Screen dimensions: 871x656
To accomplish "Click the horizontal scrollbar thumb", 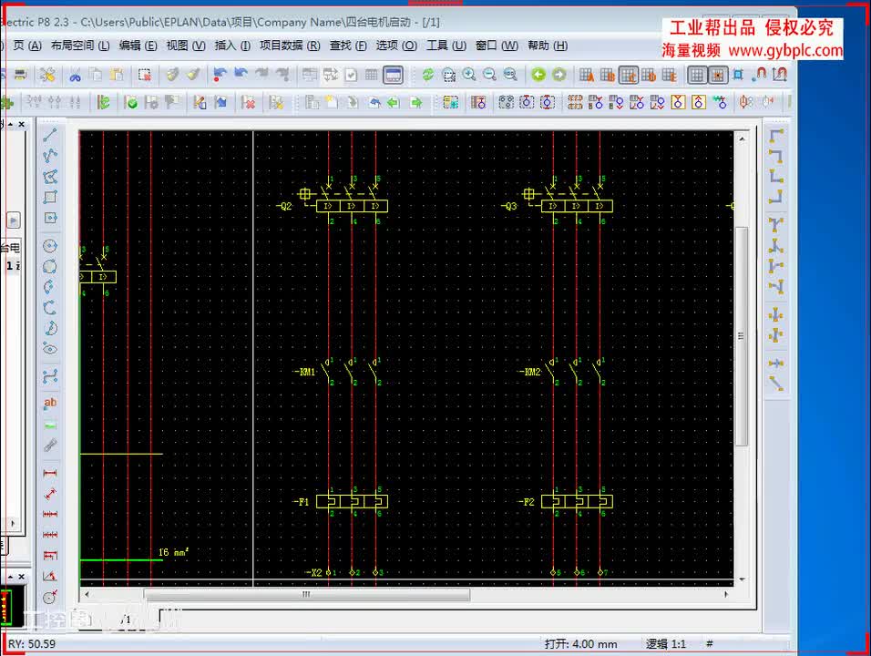I will point(307,594).
